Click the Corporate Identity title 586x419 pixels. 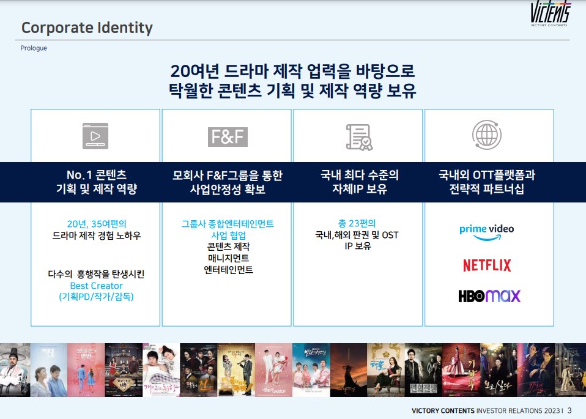point(87,28)
